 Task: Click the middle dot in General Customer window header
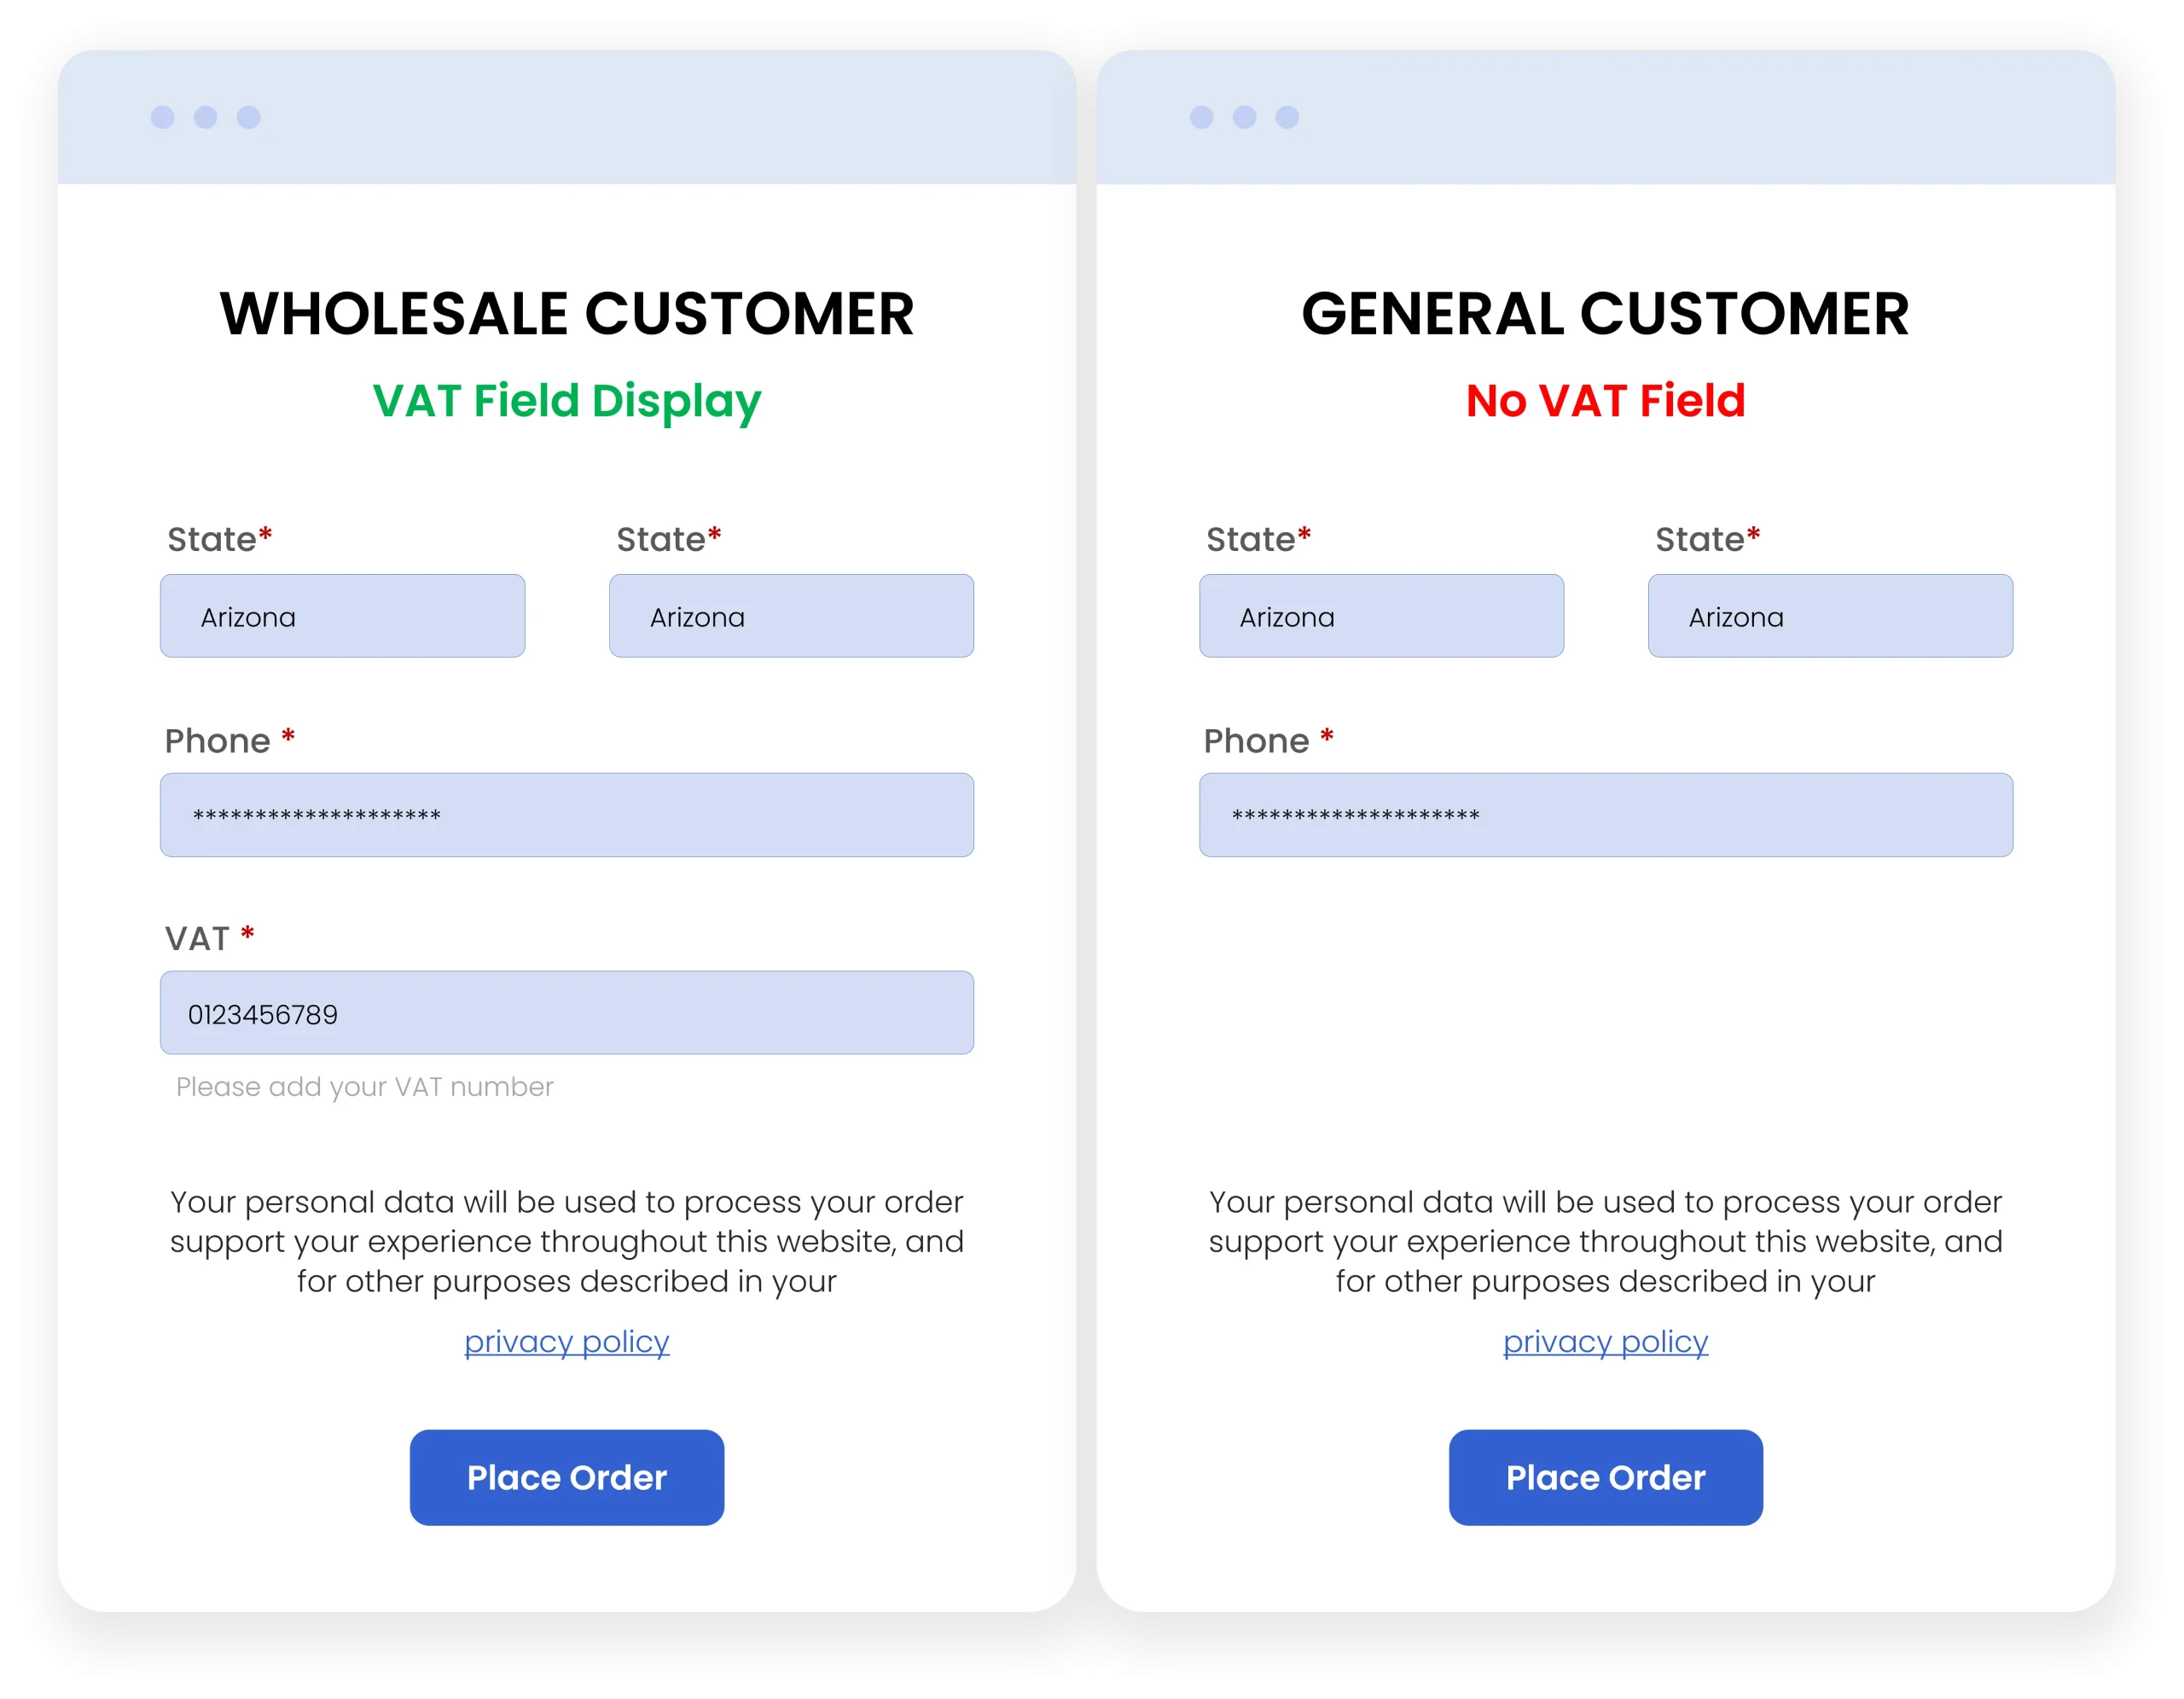[1244, 118]
